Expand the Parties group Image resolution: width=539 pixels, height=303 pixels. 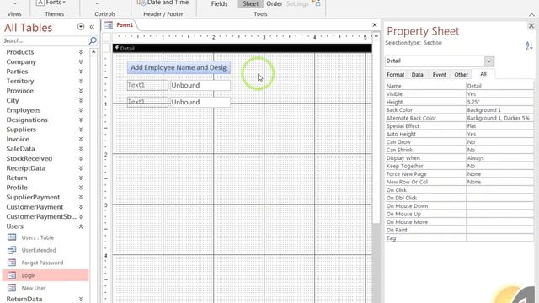click(81, 72)
